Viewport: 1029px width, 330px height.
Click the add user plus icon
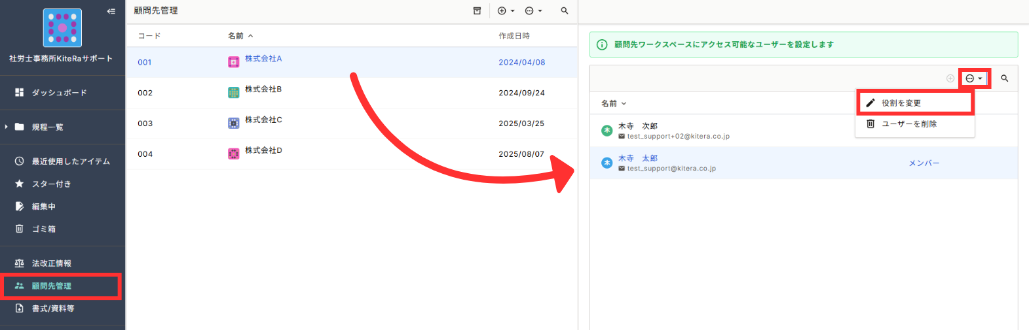950,78
